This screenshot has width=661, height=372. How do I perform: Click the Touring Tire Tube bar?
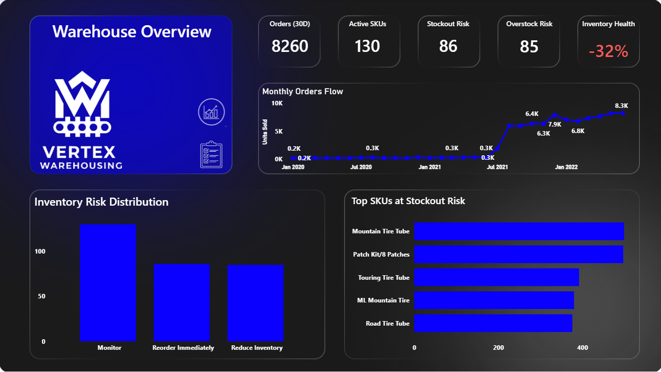[497, 277]
